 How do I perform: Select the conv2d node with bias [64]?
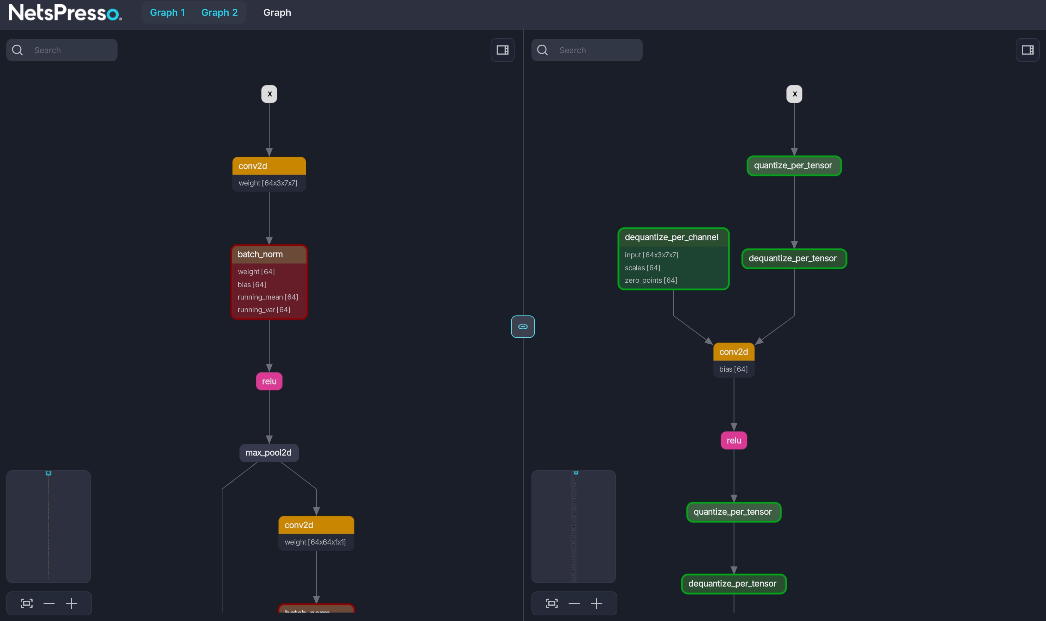tap(733, 360)
